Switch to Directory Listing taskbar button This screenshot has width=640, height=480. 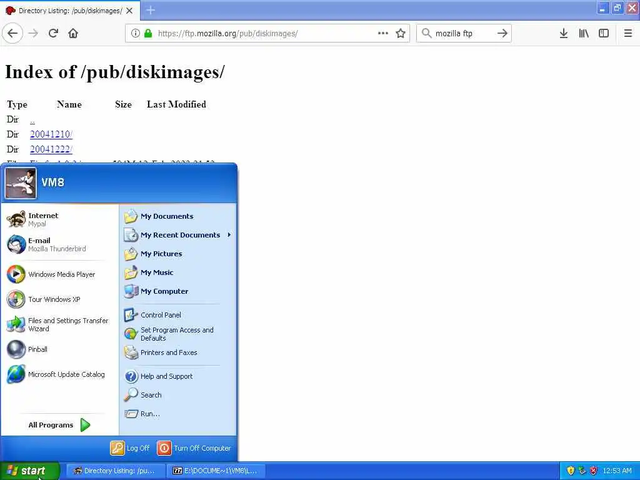pos(116,471)
